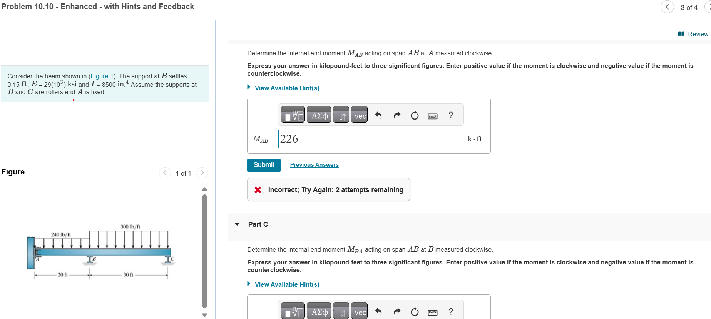
Task: Click the arrows tool in Part C toolbar
Action: pyautogui.click(x=341, y=311)
